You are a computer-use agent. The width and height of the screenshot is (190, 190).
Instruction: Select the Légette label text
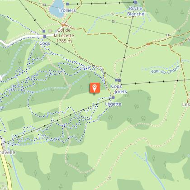point(113,104)
